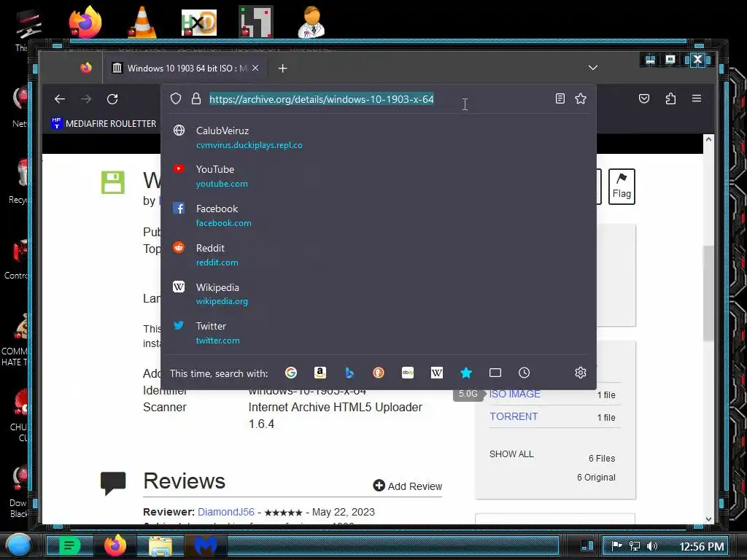Open tracking protection shield icon

pyautogui.click(x=176, y=98)
